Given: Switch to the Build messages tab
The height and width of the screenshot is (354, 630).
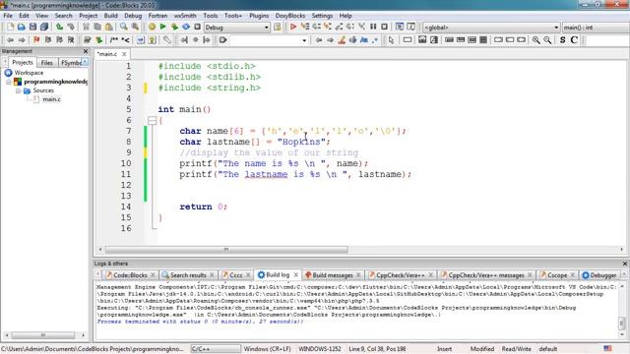Looking at the screenshot, I should point(333,275).
